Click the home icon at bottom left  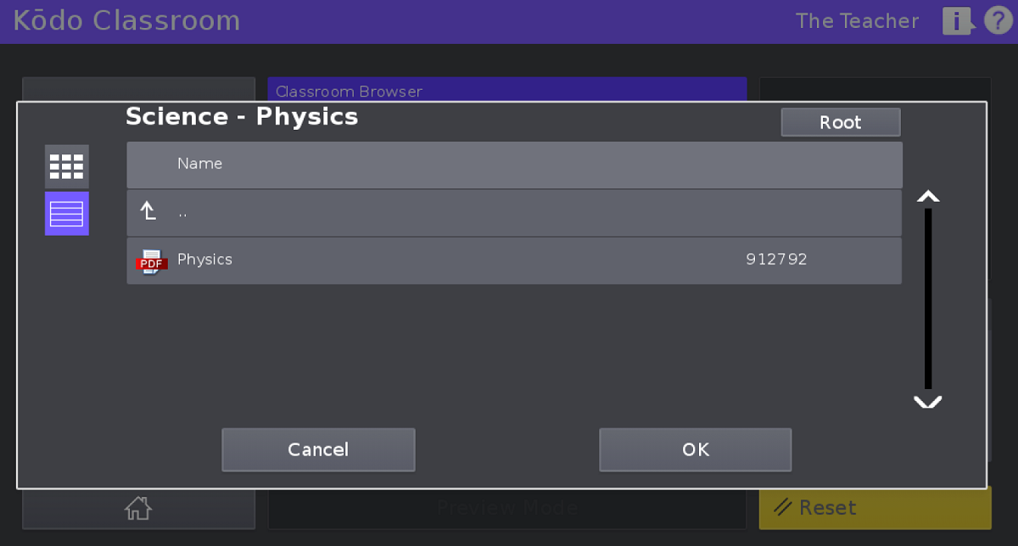(137, 508)
